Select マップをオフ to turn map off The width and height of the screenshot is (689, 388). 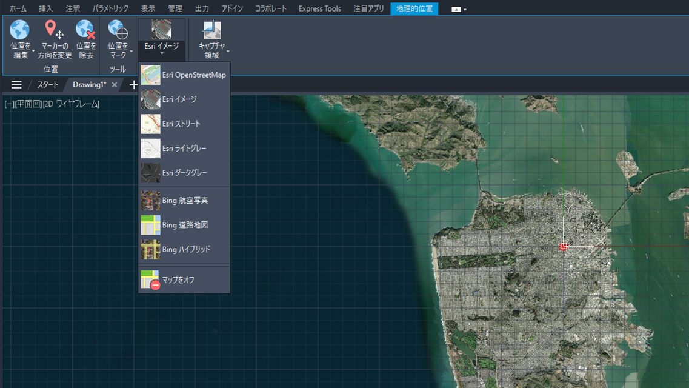pyautogui.click(x=184, y=280)
